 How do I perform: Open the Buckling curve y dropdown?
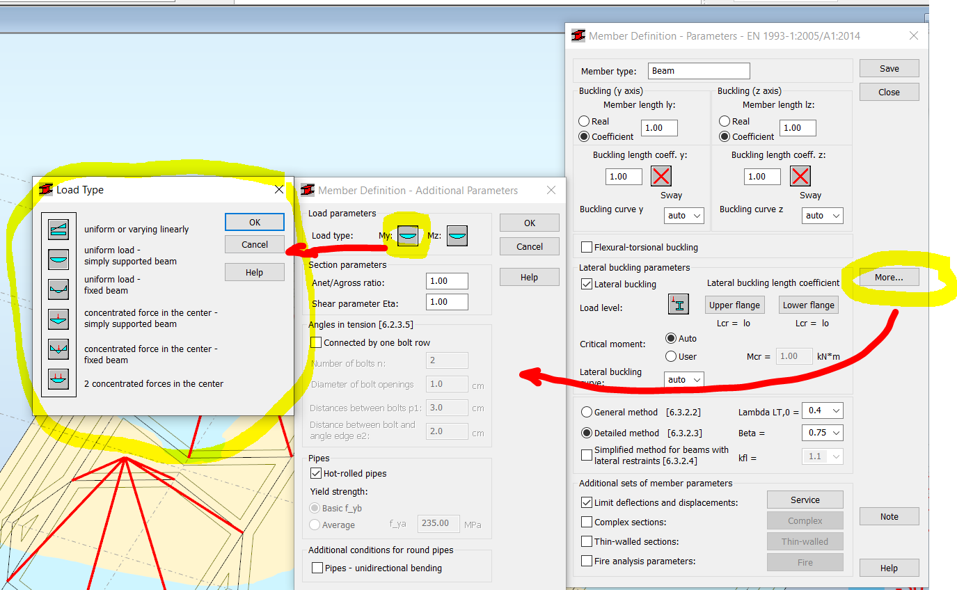(683, 215)
